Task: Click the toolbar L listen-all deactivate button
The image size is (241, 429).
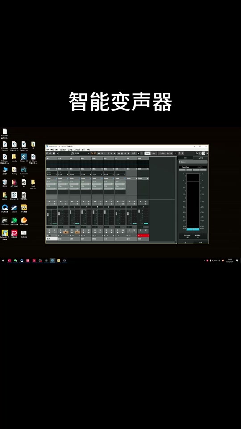Action: [x=105, y=153]
